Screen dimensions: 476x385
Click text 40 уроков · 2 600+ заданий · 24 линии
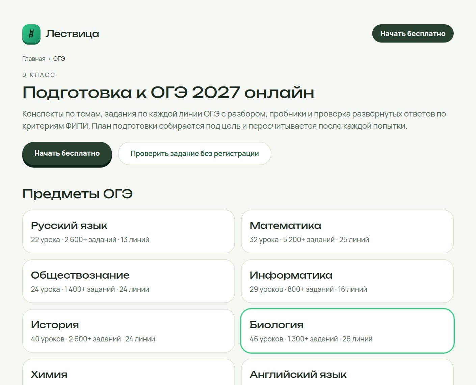[x=93, y=339]
